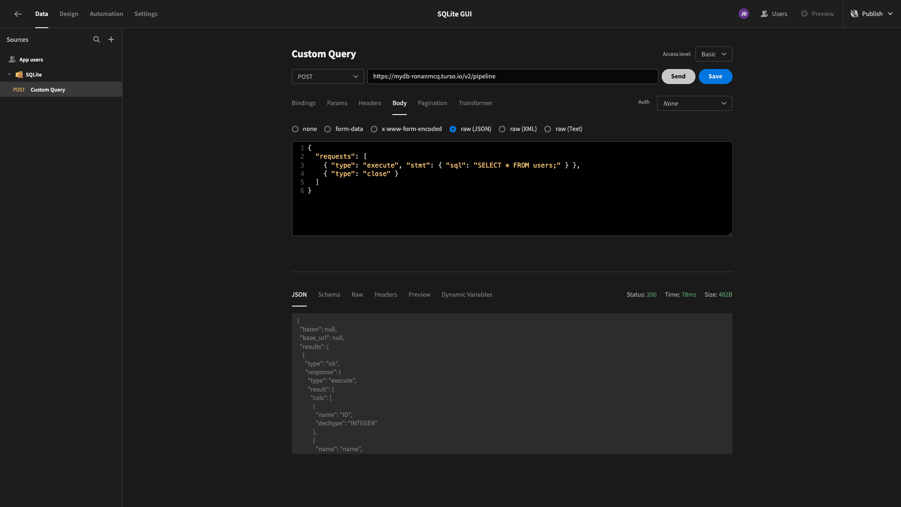Send the query request
The image size is (901, 507).
click(678, 77)
